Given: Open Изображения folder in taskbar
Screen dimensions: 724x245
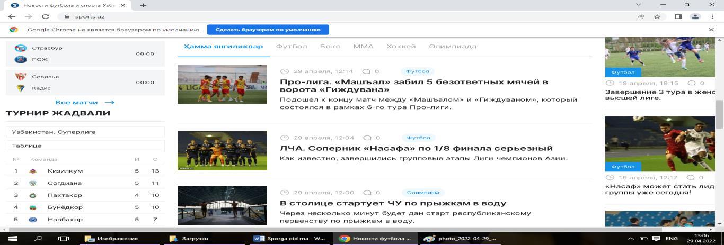Looking at the screenshot, I should pyautogui.click(x=118, y=239).
